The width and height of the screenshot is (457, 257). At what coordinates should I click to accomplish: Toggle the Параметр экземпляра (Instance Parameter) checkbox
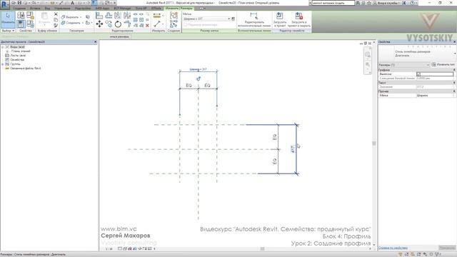coord(186,25)
